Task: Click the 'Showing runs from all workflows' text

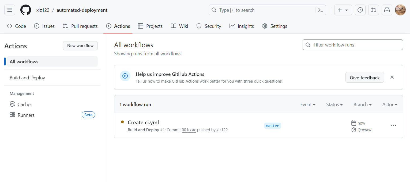Action: tap(148, 54)
